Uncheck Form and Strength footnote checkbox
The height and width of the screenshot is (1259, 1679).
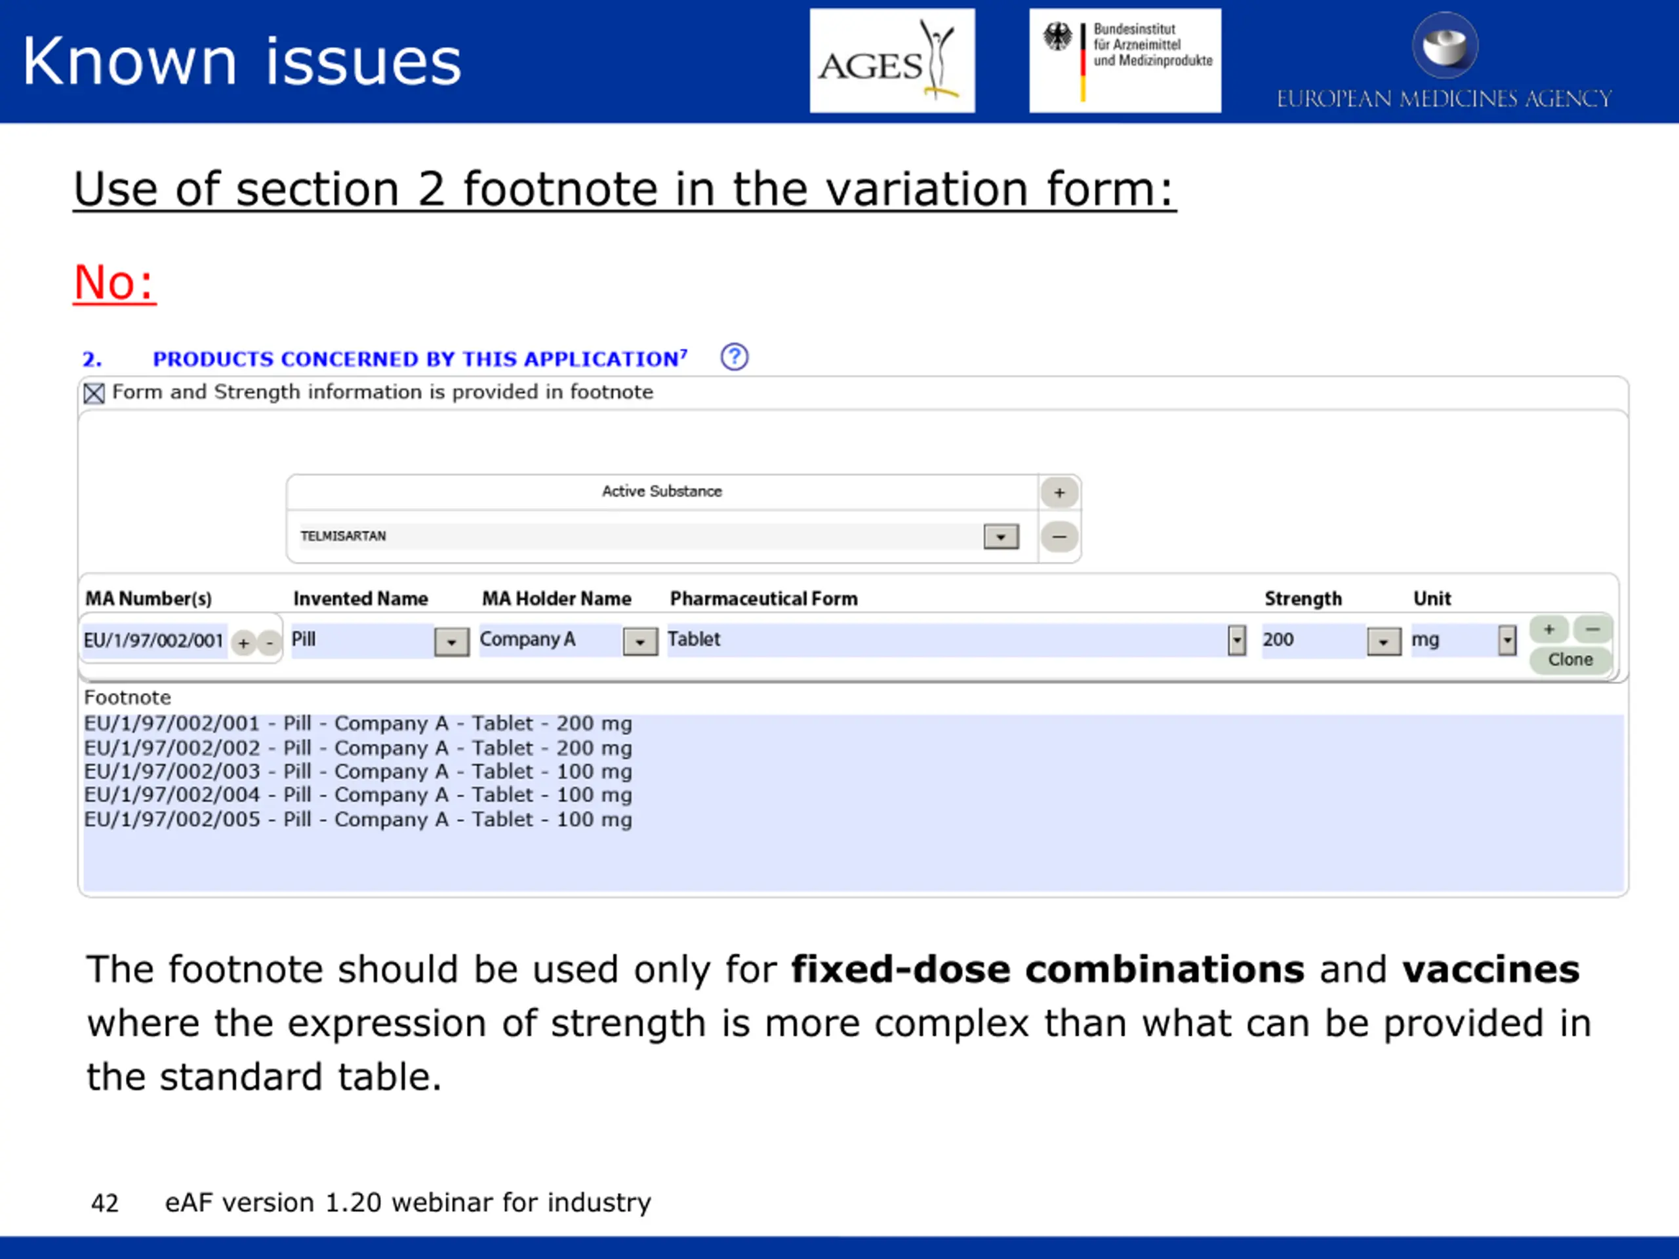94,393
